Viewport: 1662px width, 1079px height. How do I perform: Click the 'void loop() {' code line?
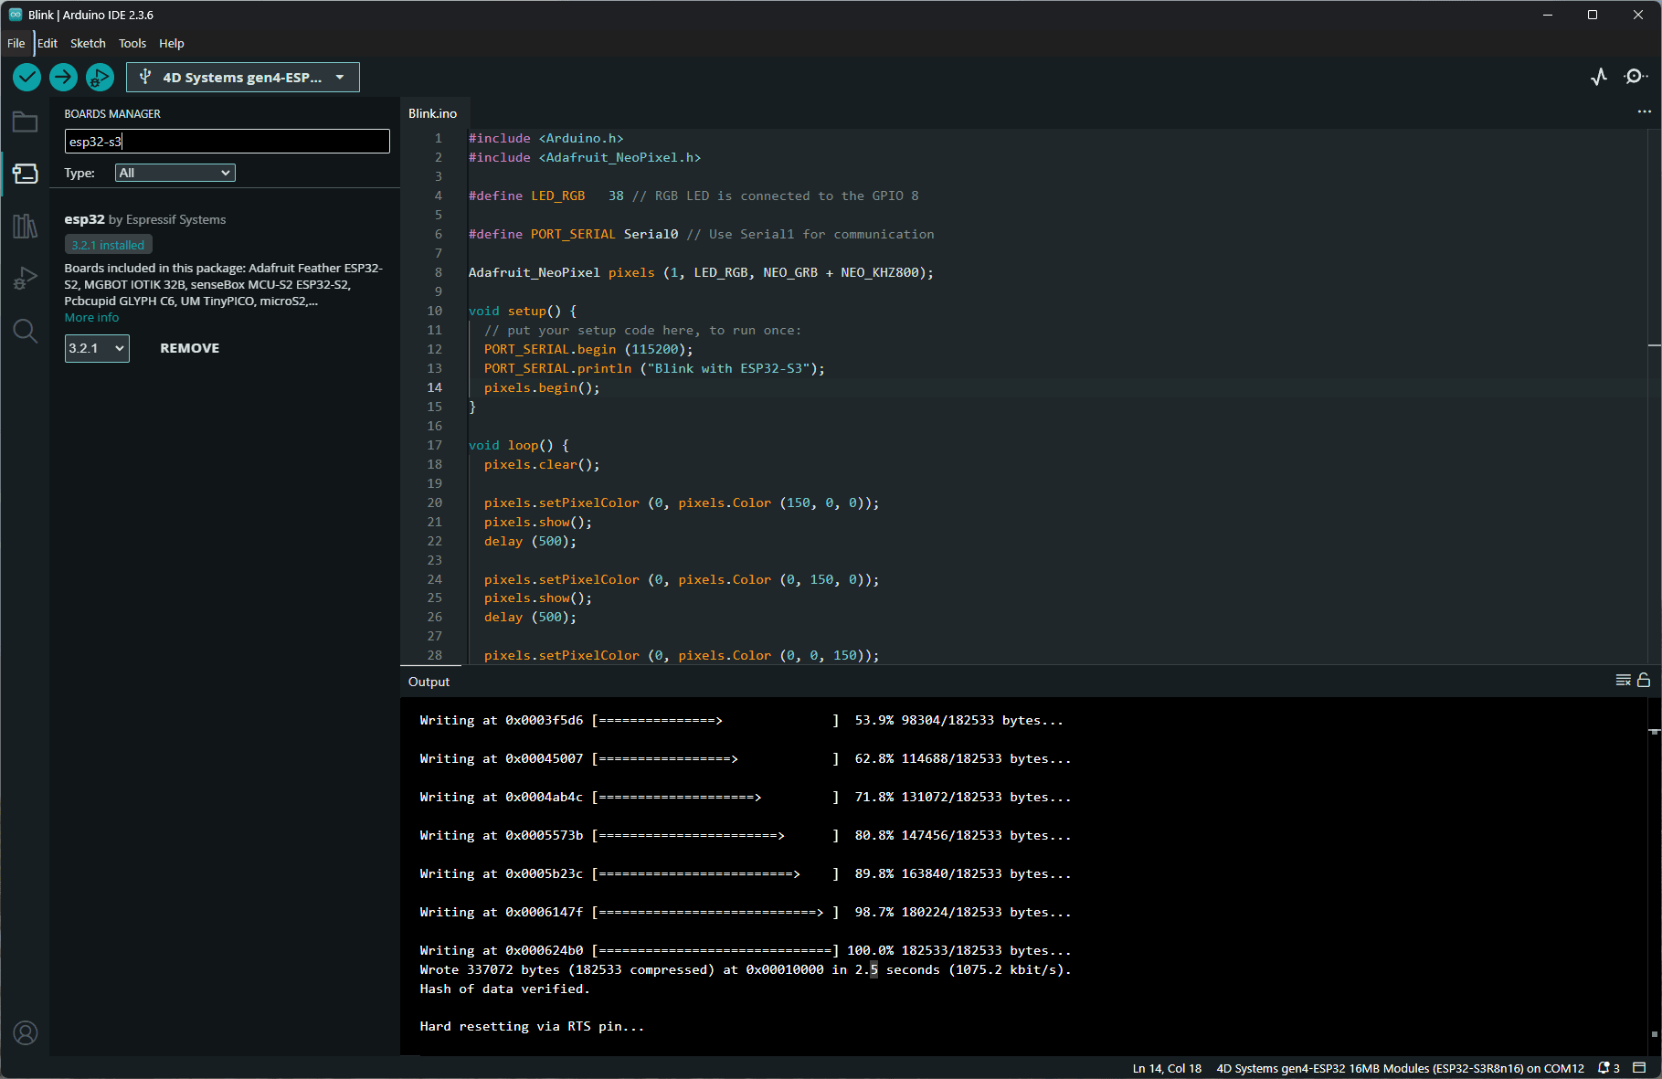pos(519,445)
